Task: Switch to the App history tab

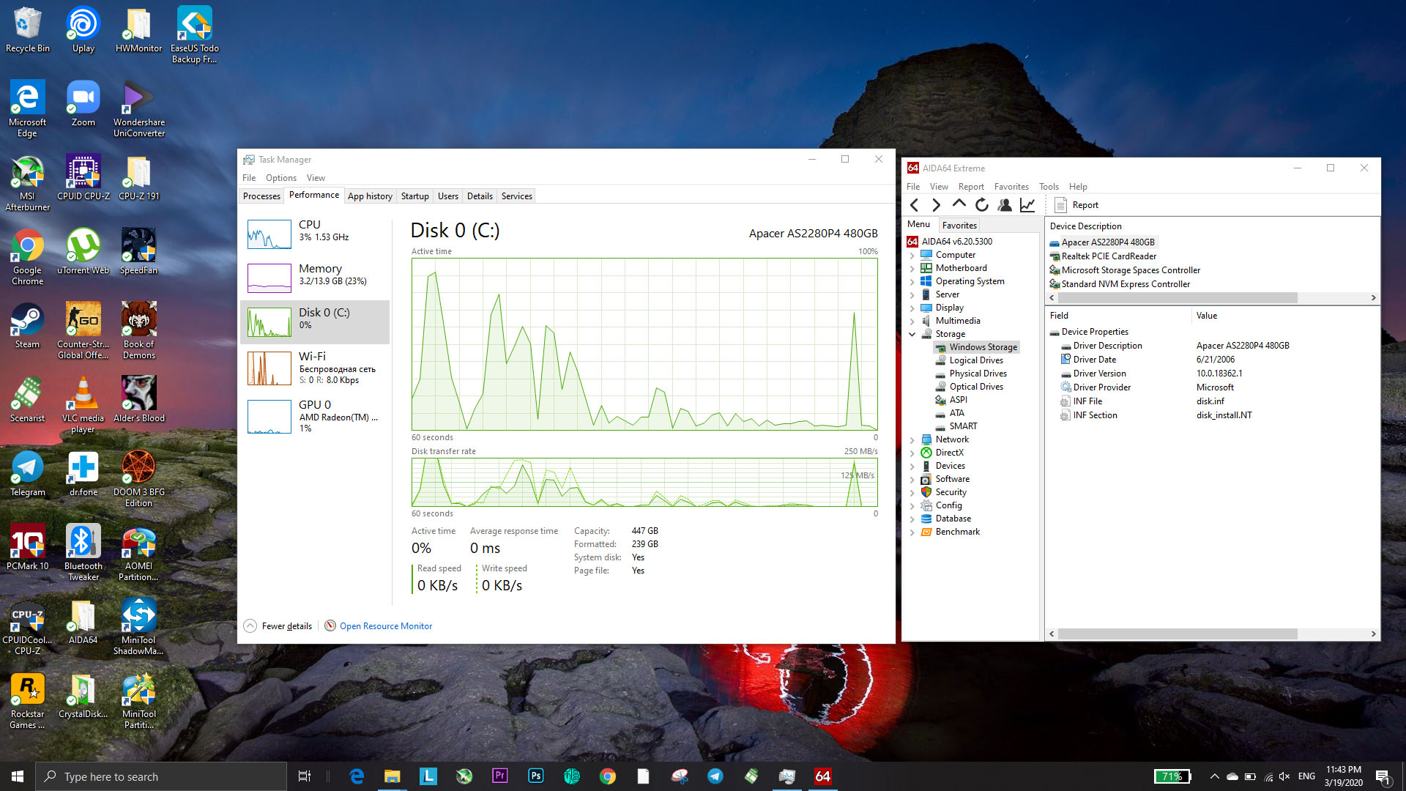Action: (370, 196)
